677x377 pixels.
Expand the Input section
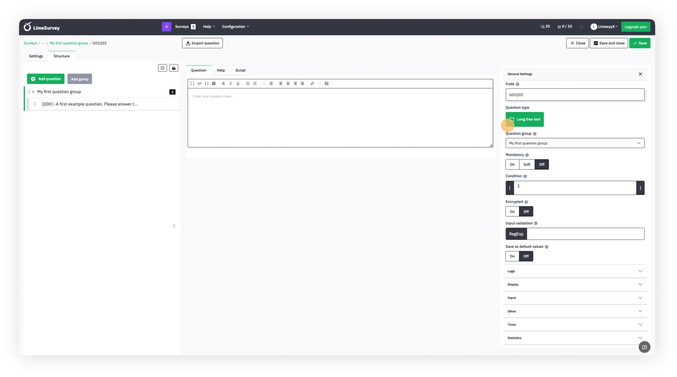[x=575, y=298]
